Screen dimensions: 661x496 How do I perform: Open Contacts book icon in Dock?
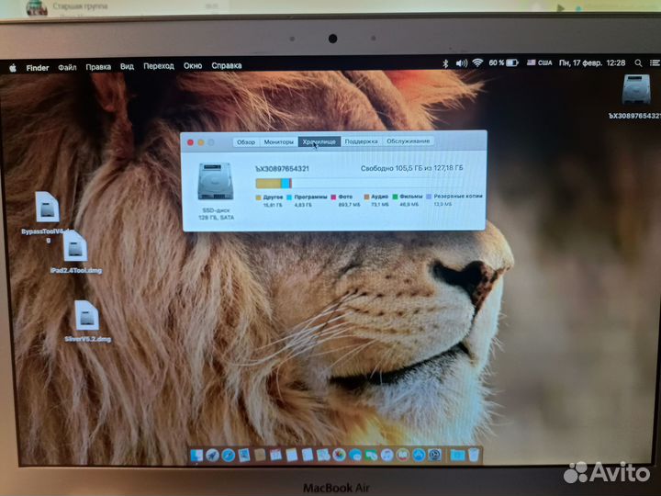coord(260,455)
